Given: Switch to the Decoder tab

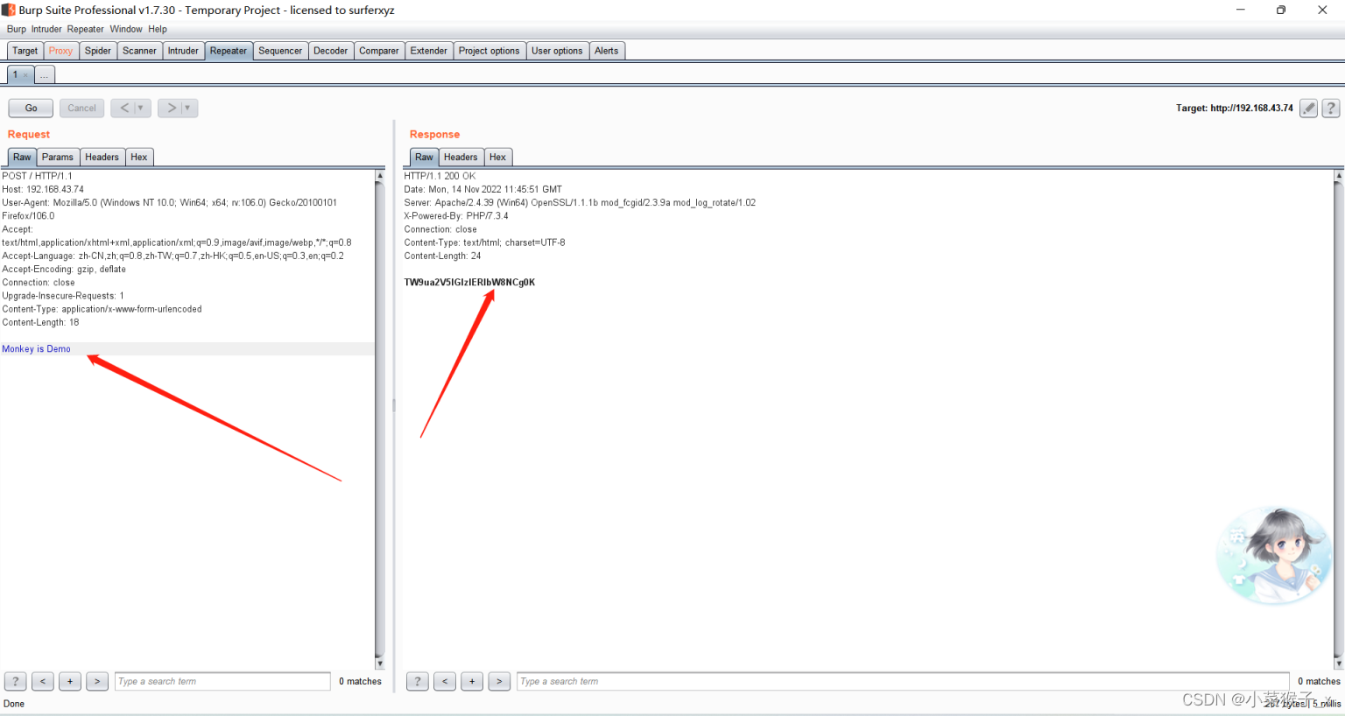Looking at the screenshot, I should click(331, 51).
